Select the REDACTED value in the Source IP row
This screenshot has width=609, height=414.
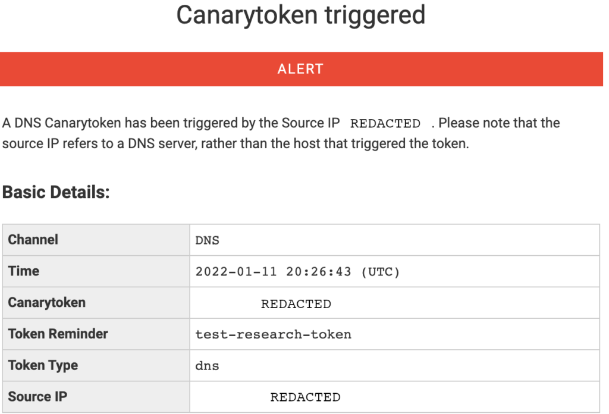(x=305, y=397)
